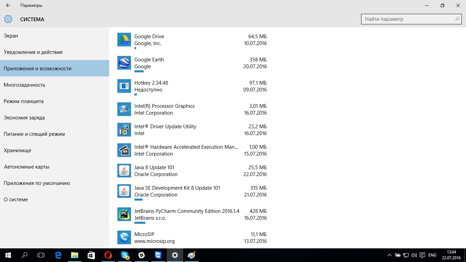The height and width of the screenshot is (262, 466).
Task: Click the Параметры window title
Action: pyautogui.click(x=31, y=5)
